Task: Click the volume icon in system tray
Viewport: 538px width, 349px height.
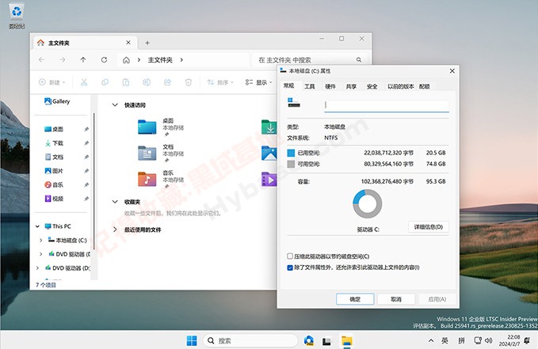Action: point(489,340)
